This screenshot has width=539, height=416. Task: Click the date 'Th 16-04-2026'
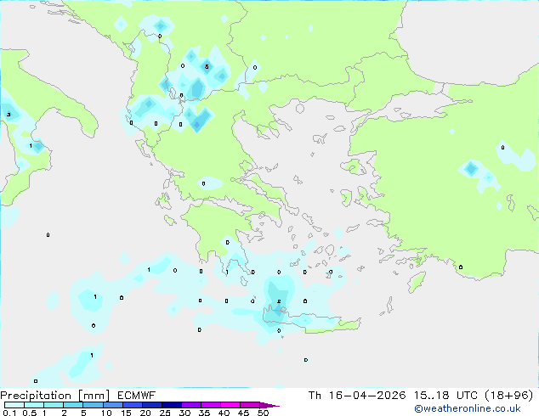point(357,396)
